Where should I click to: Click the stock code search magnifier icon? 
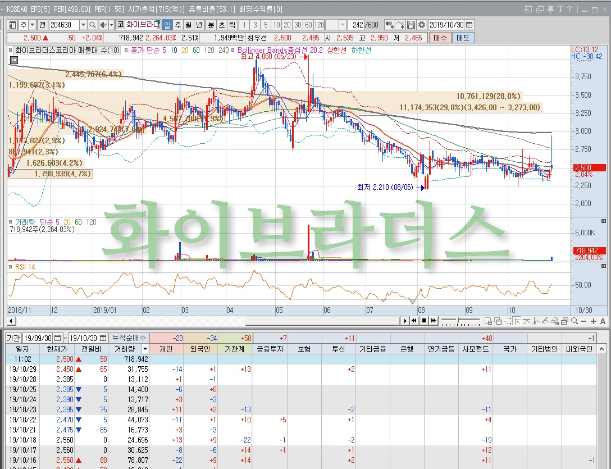(92, 25)
